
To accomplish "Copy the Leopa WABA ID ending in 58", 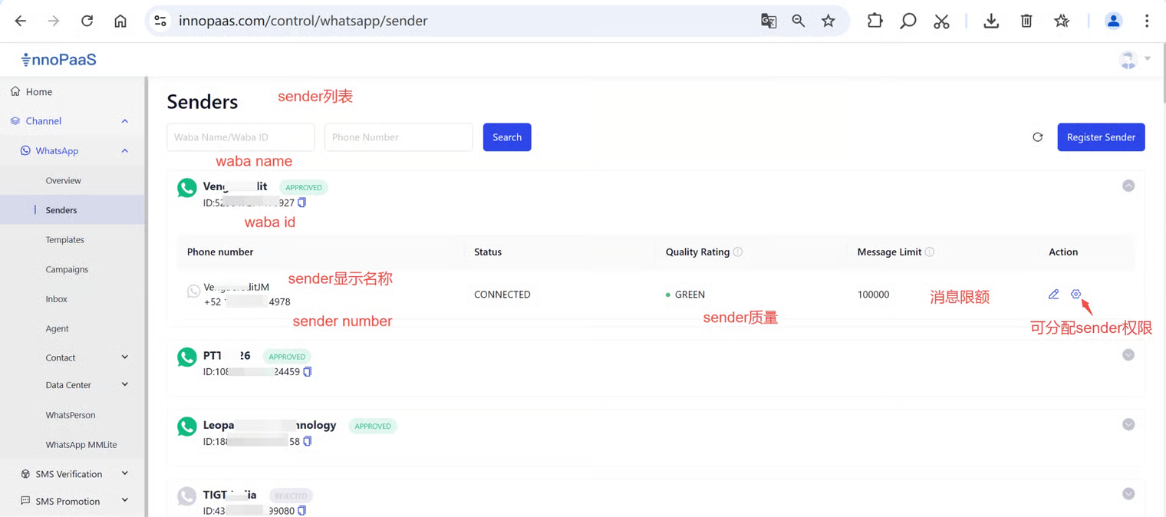I will tap(308, 441).
